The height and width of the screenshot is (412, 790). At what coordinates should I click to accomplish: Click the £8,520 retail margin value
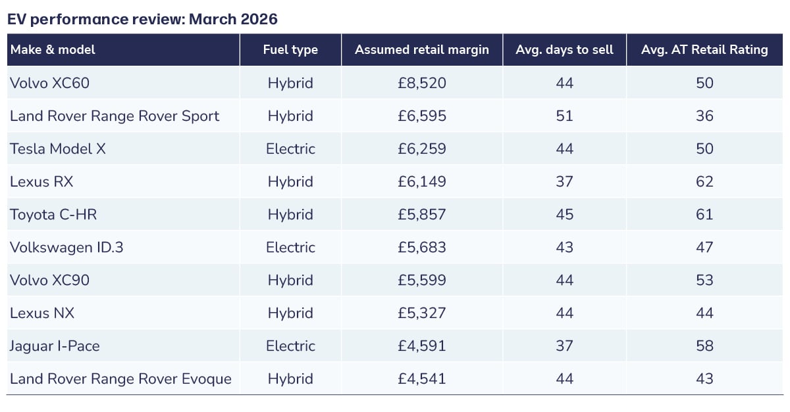pos(422,83)
